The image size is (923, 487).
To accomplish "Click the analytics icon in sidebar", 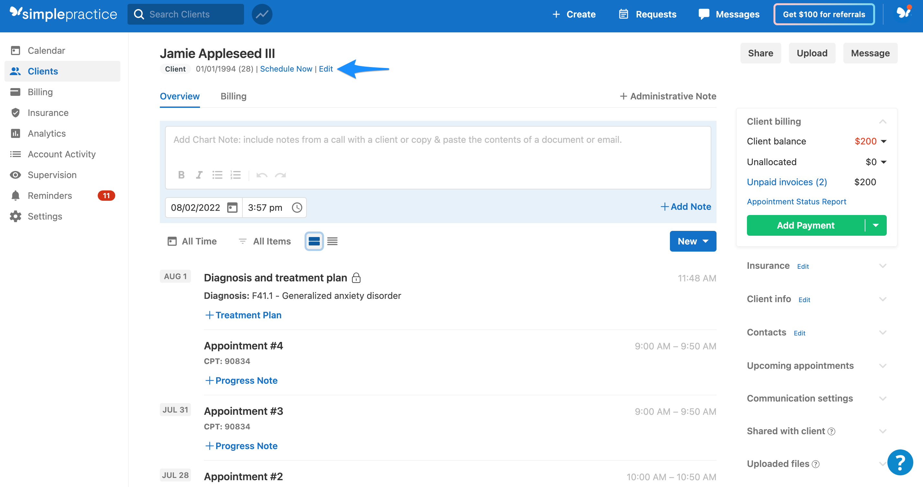I will 16,133.
